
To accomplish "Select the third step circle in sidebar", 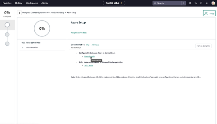I will (7, 44).
